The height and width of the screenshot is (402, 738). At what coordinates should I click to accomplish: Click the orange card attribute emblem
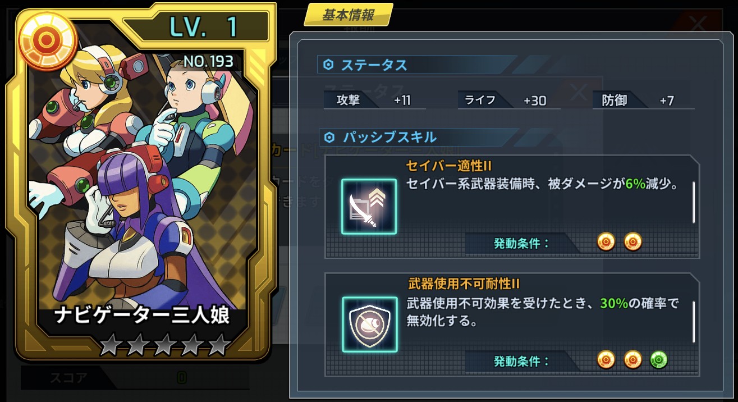click(47, 39)
